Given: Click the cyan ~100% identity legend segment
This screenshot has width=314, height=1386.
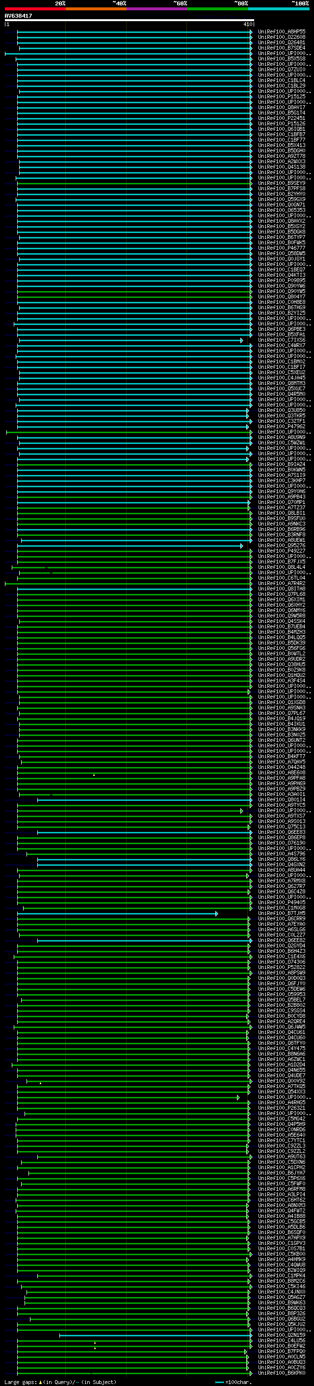Looking at the screenshot, I should pos(279,9).
